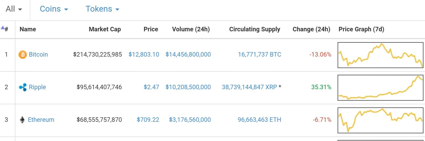The width and height of the screenshot is (425, 141).
Task: Open Ethereum 7-day price graph
Action: pos(381,120)
